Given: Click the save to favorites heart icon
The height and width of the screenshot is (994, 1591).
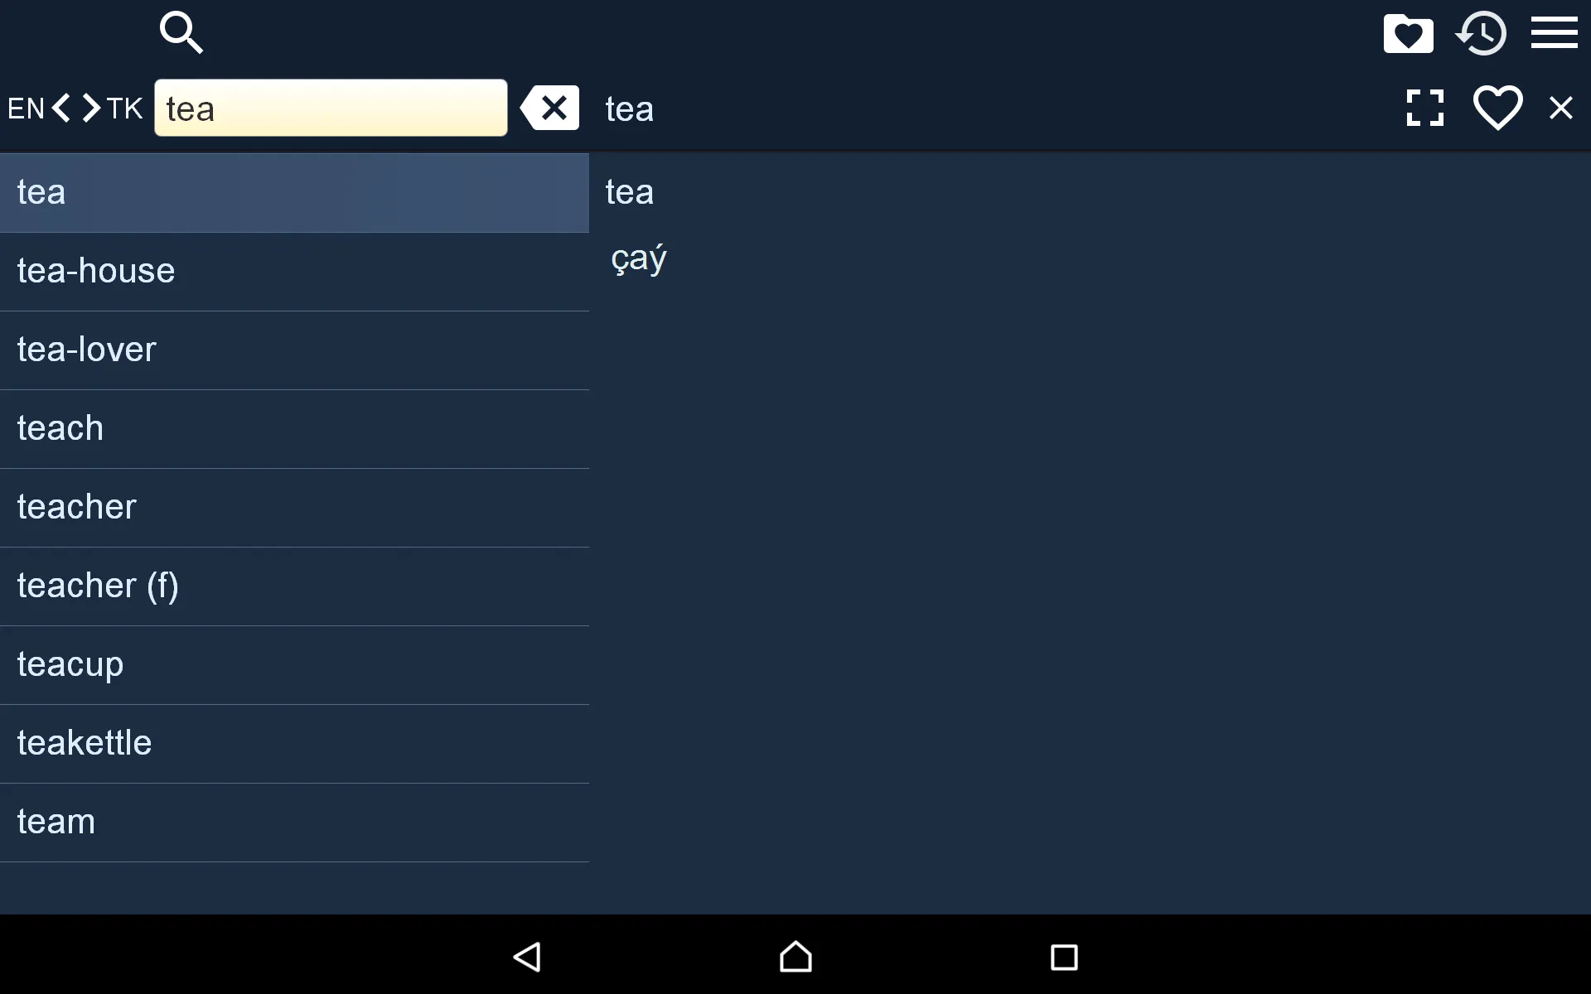Looking at the screenshot, I should pyautogui.click(x=1498, y=108).
